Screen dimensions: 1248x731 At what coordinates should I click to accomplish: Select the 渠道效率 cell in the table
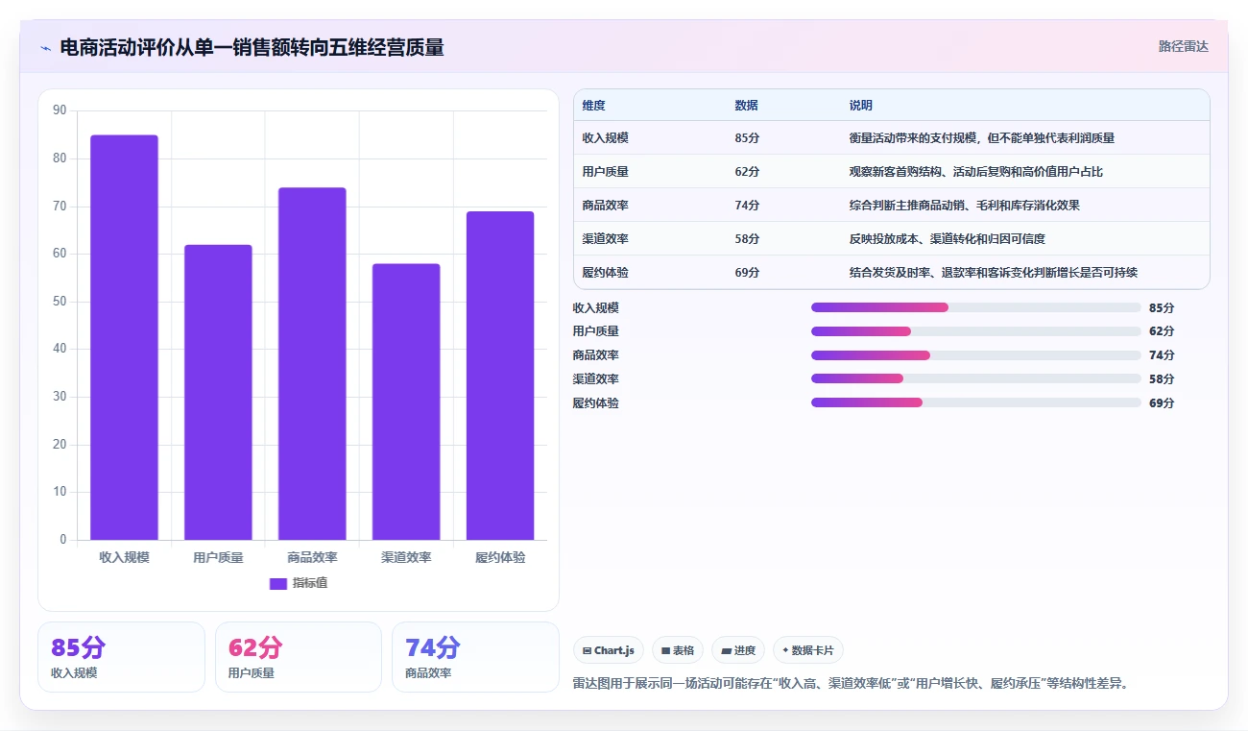[605, 239]
